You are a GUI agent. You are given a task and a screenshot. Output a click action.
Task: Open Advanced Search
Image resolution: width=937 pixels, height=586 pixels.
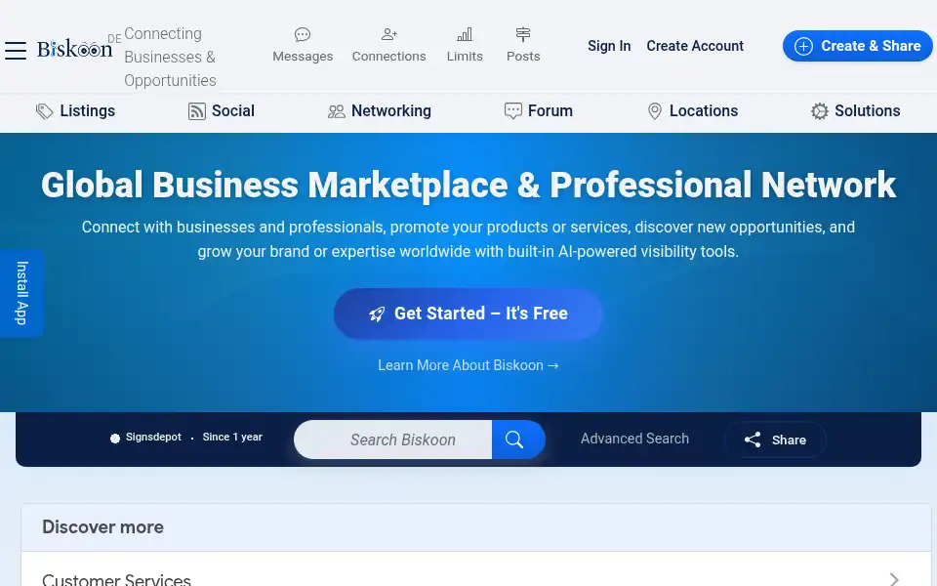click(x=634, y=439)
